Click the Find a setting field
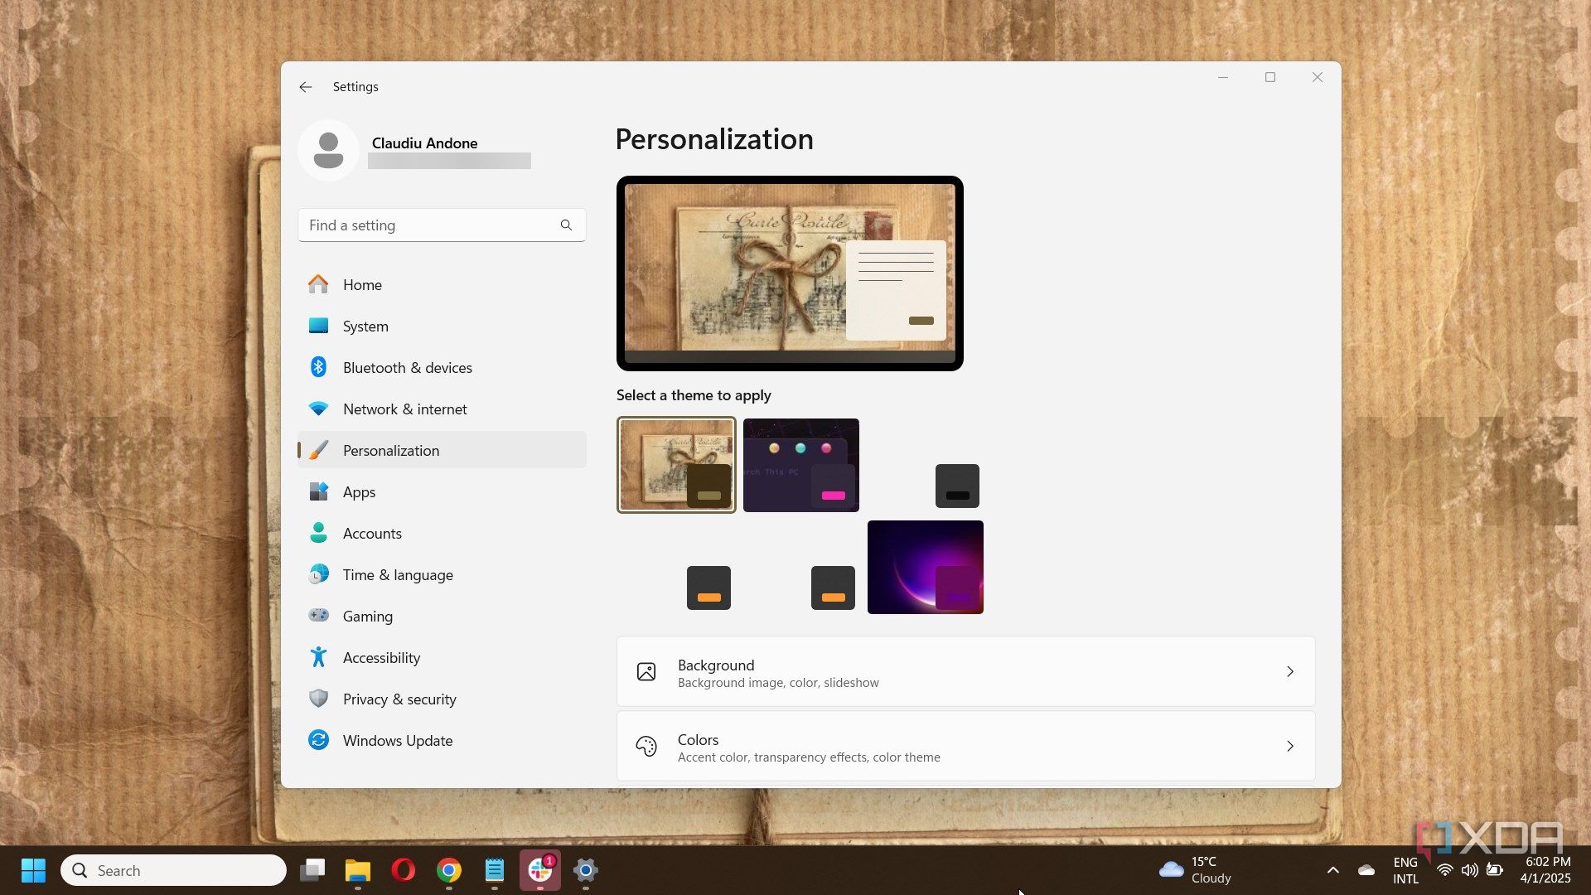 coord(442,225)
